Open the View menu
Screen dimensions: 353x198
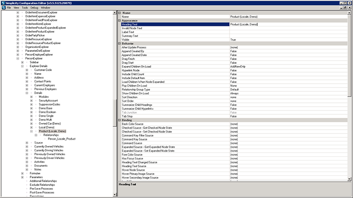(x=16, y=8)
